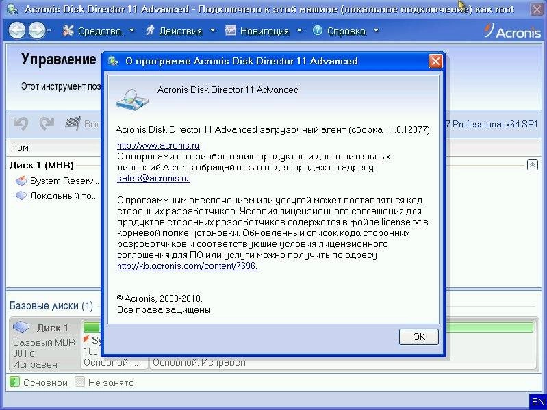This screenshot has width=547, height=410.
Task: Click the commit checkered flag icon
Action: click(73, 123)
